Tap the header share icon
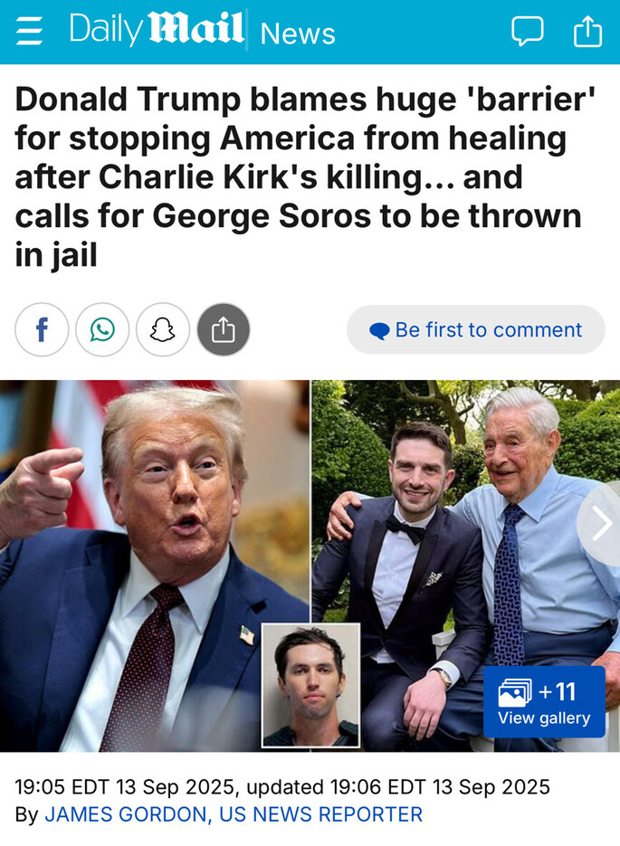620x846 pixels. tap(587, 32)
